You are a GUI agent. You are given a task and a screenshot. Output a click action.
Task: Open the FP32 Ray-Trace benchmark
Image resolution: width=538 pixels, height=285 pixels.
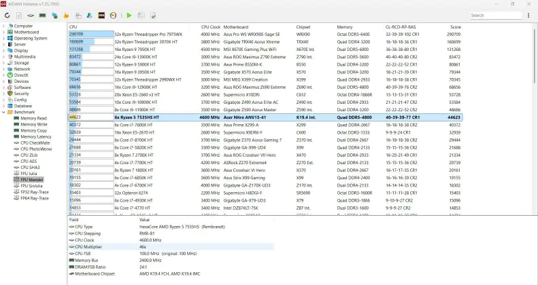[x=35, y=192]
